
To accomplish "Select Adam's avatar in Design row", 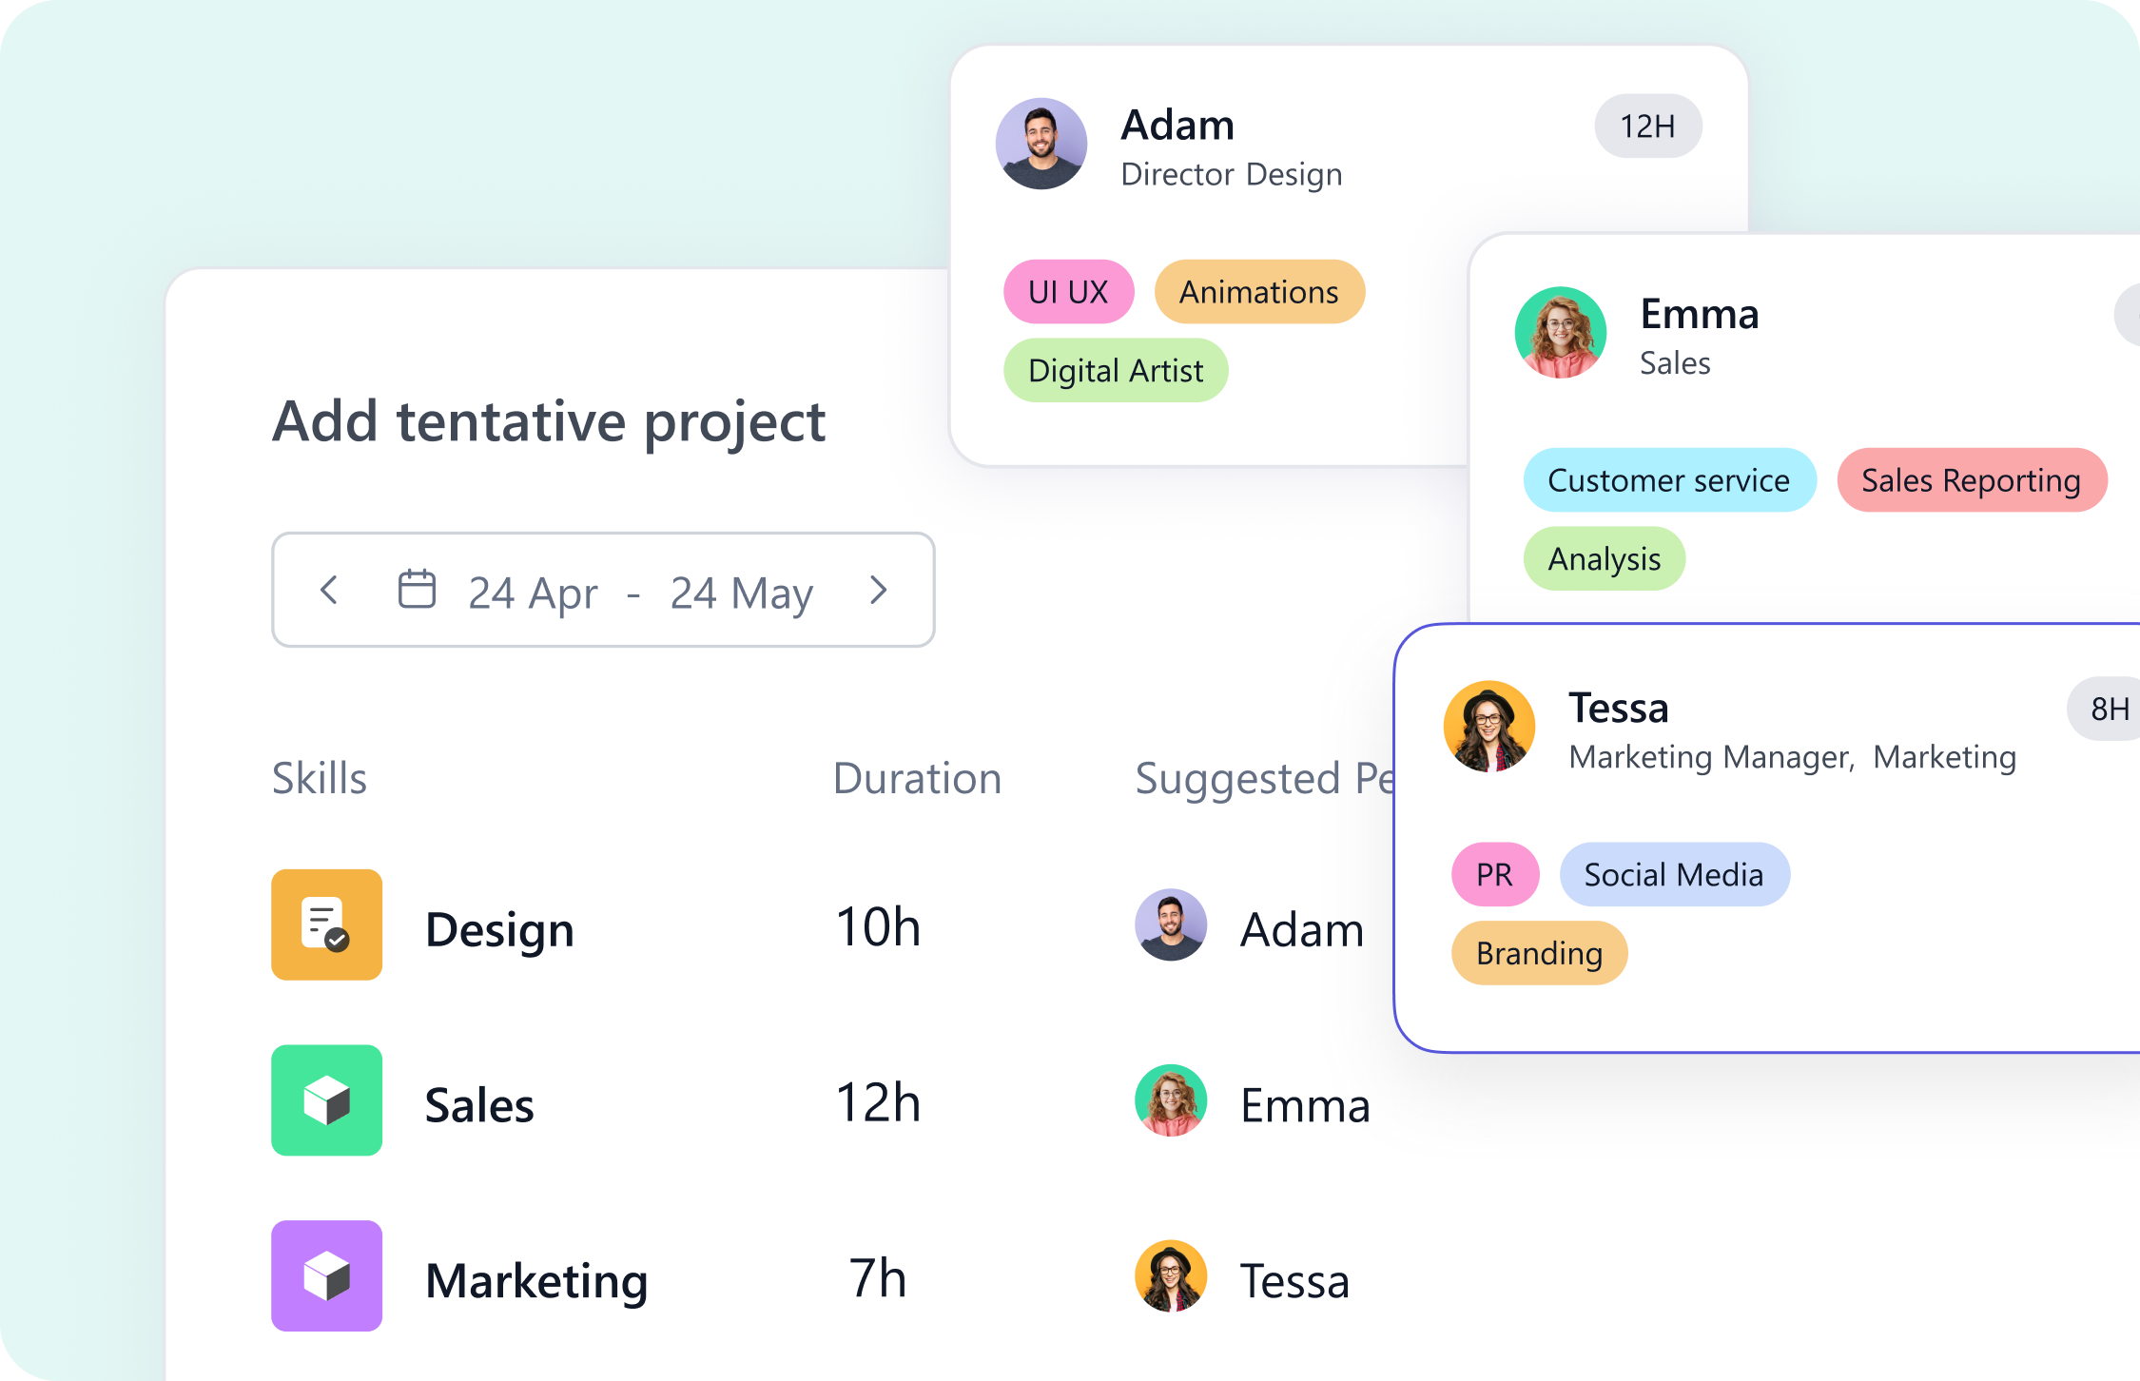I will click(1171, 924).
